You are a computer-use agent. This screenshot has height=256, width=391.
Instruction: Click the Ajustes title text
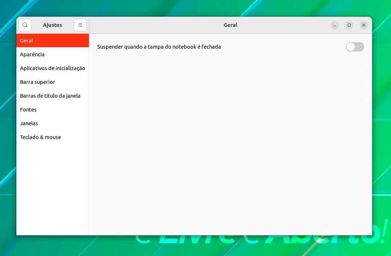coord(52,25)
